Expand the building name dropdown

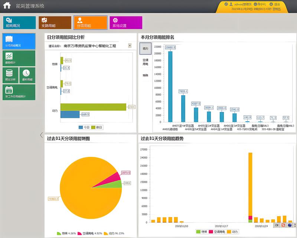pos(130,46)
